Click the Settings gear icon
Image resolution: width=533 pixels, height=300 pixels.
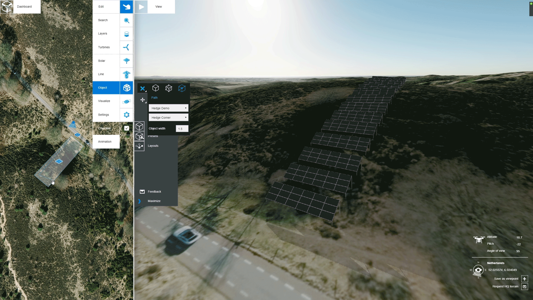point(126,115)
